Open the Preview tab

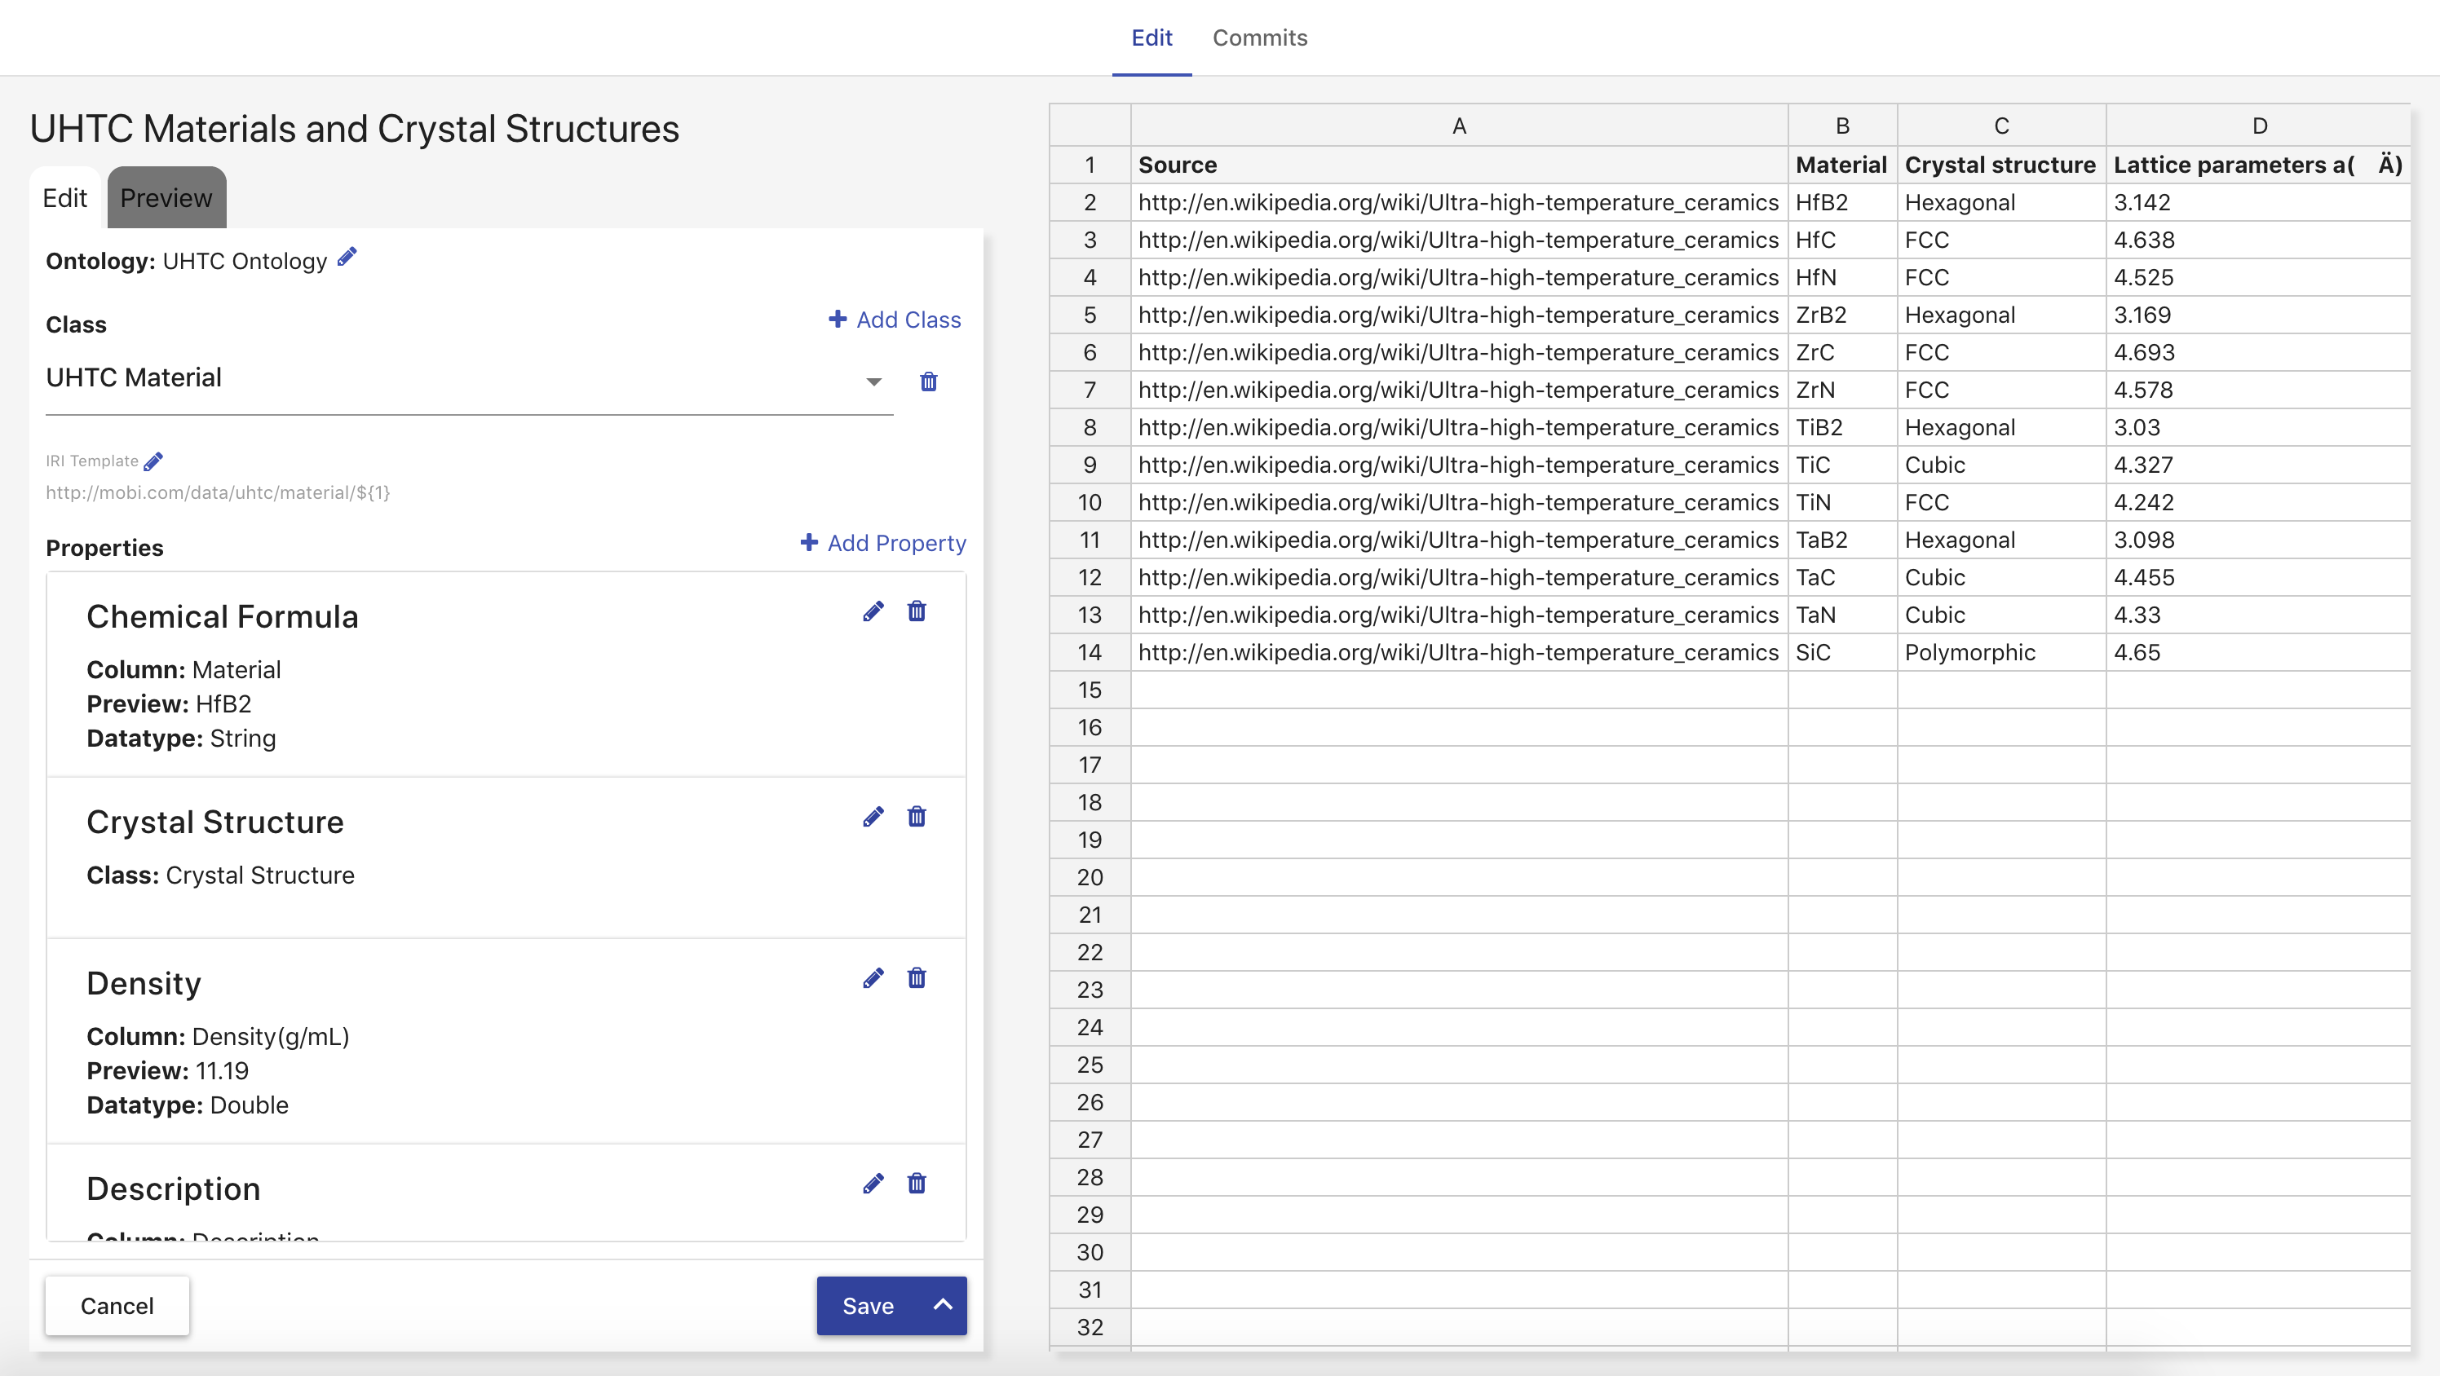tap(166, 198)
